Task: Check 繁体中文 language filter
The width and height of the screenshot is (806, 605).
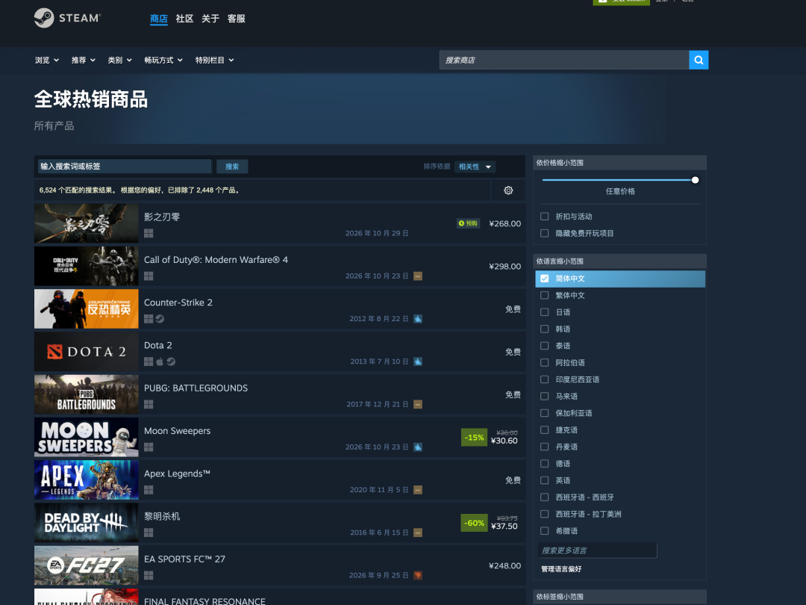Action: click(x=544, y=295)
